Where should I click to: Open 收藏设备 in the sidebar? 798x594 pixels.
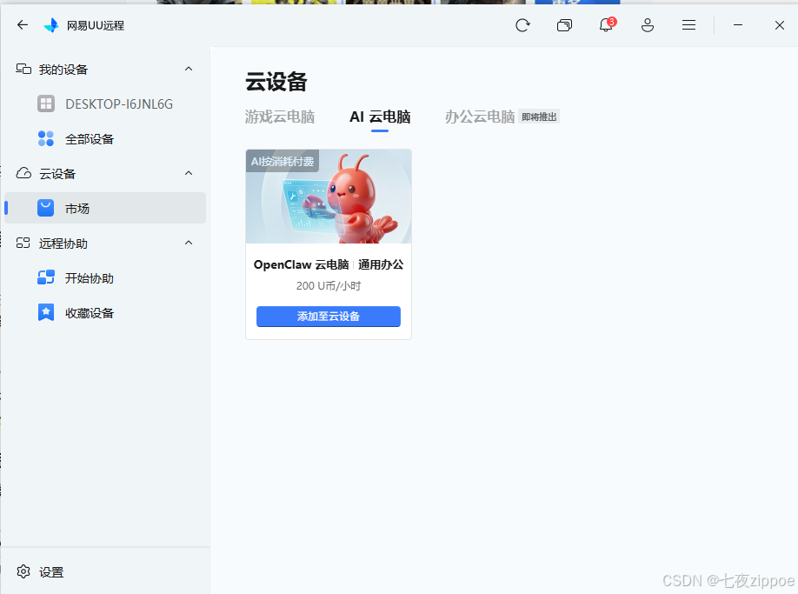click(105, 312)
